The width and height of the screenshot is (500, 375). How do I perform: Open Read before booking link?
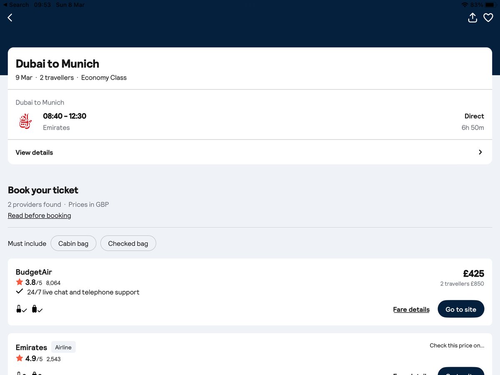pyautogui.click(x=40, y=215)
